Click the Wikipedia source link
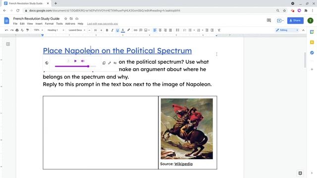 coord(183,164)
